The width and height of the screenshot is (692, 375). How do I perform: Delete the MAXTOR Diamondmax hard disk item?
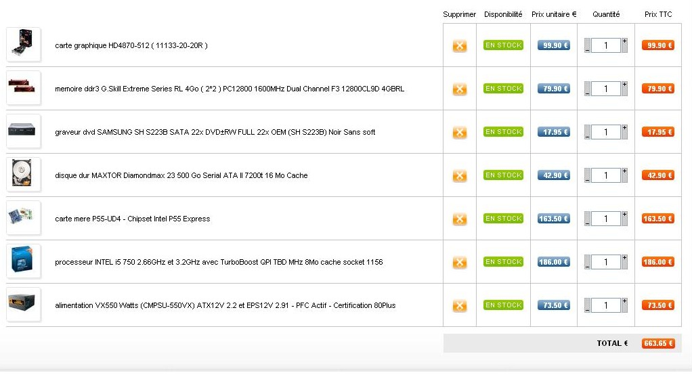click(x=460, y=175)
